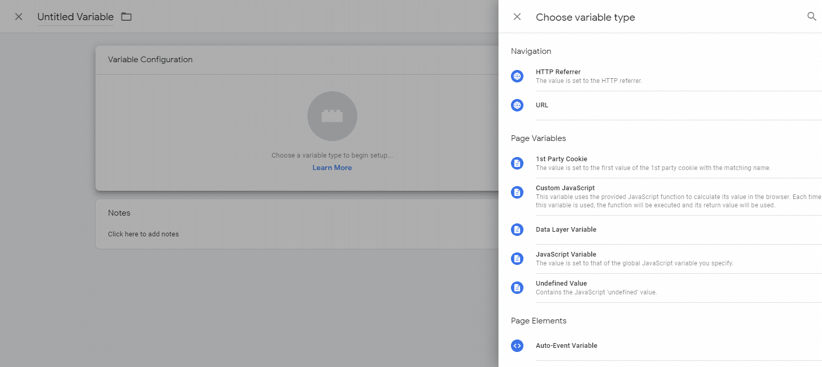Click the JavaScript Variable description text
This screenshot has width=822, height=367.
(635, 263)
